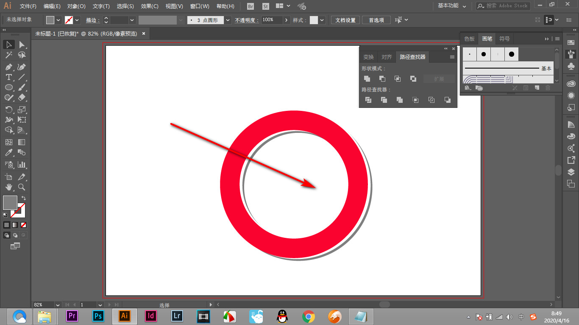Open the 3 点圆形 brush profile dropdown
The image size is (579, 325).
point(228,20)
